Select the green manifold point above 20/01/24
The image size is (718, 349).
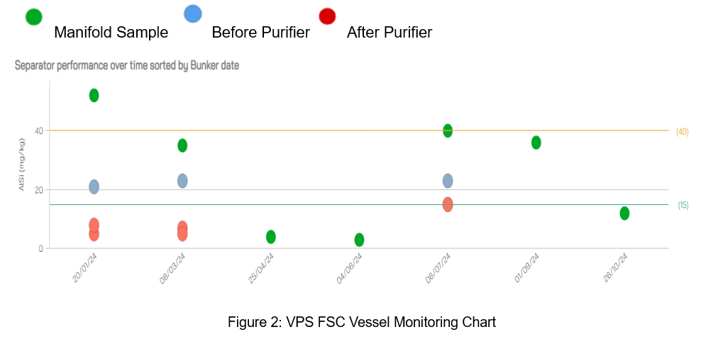pyautogui.click(x=94, y=95)
